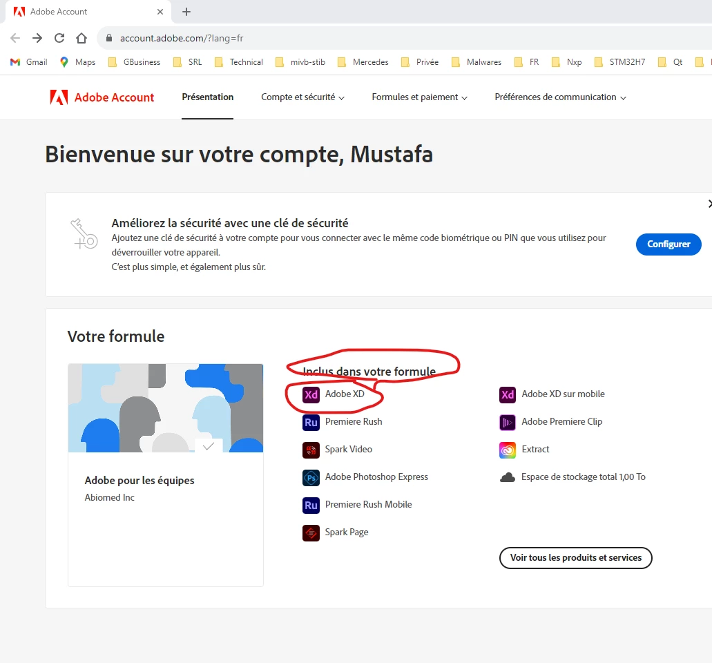Screen dimensions: 712x663
Task: Click Voir tous les produits et services
Action: pos(576,557)
